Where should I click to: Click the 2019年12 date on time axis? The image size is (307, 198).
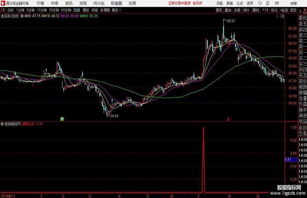tap(8, 196)
